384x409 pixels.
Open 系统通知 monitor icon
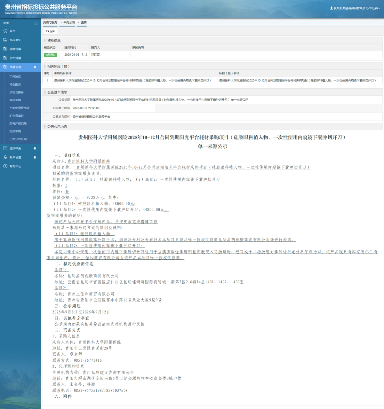[5, 40]
